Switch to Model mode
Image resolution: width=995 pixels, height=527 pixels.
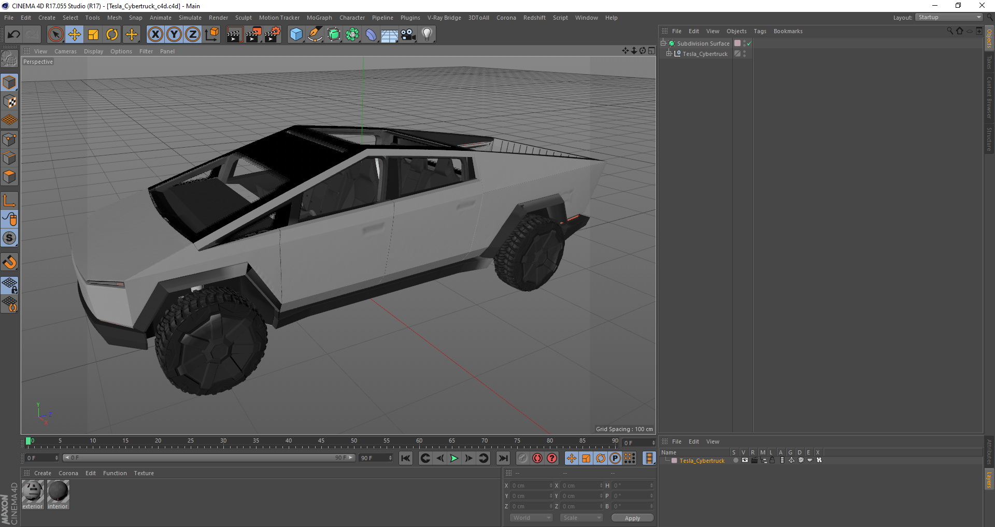[x=9, y=82]
